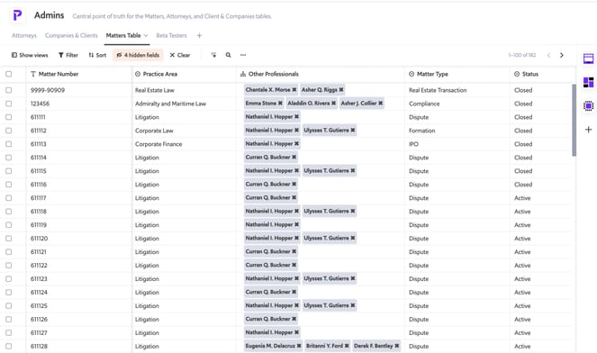Remove Asher Q. Riggs tag
The image size is (597, 353).
[341, 90]
